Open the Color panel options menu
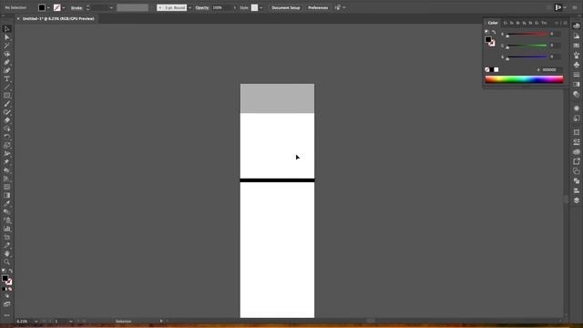This screenshot has height=328, width=583. tap(565, 23)
